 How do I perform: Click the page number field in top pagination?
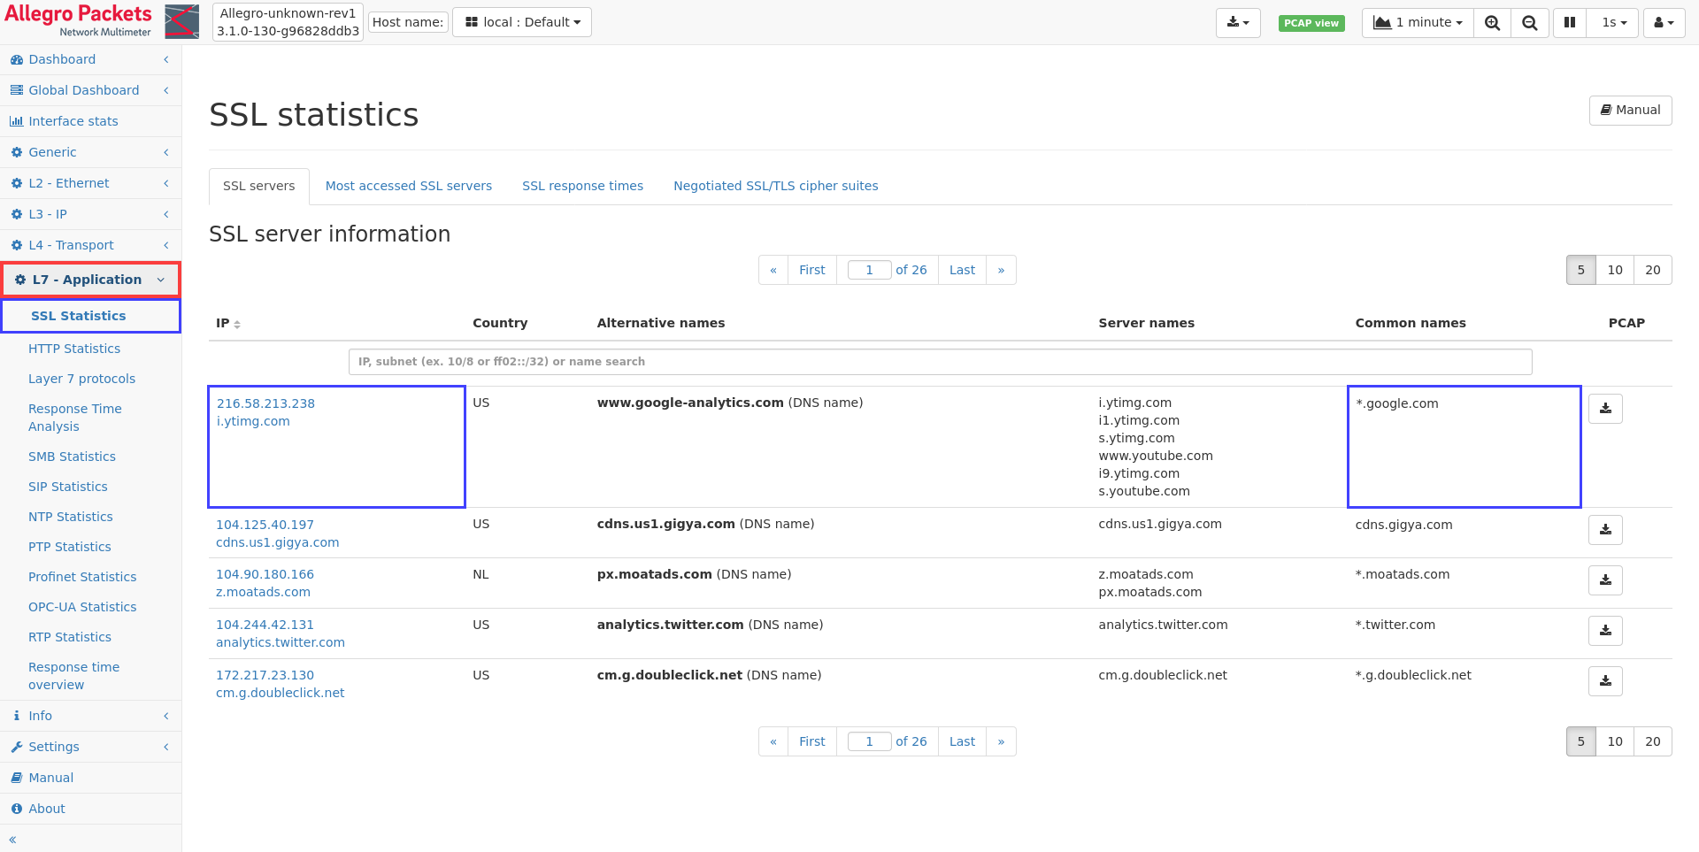[x=869, y=270]
